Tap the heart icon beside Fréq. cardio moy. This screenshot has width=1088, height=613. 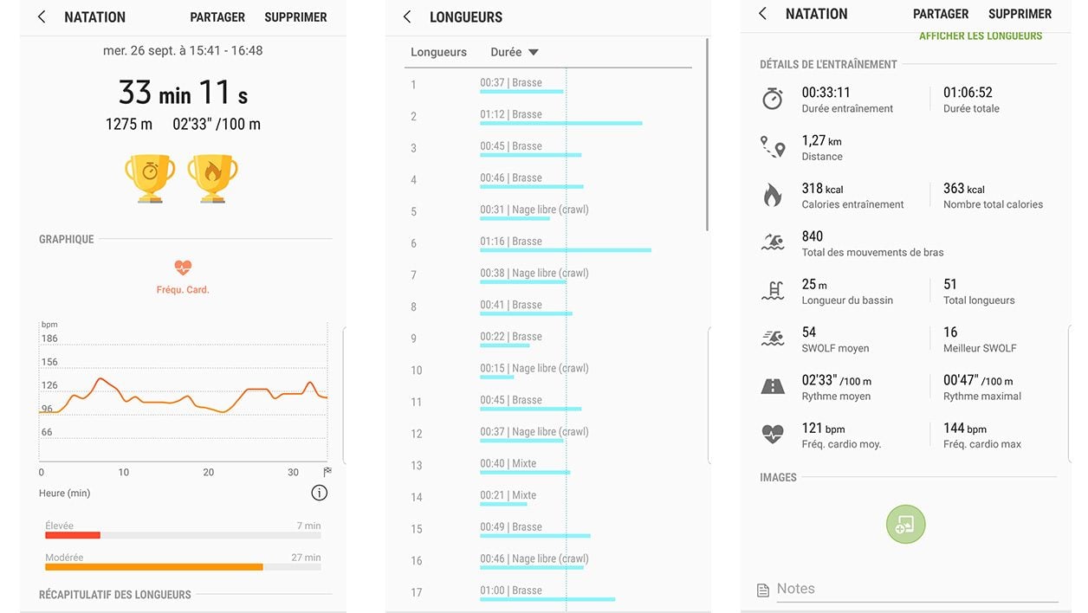(772, 435)
